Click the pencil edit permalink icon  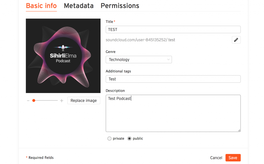236,40
